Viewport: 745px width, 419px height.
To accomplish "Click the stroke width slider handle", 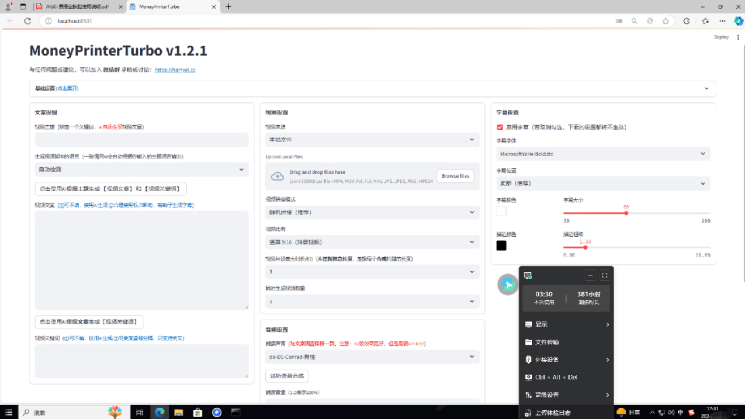I will (585, 248).
